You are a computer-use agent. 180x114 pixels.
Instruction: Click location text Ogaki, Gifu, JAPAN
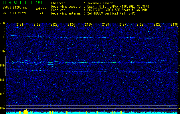pos(103,7)
